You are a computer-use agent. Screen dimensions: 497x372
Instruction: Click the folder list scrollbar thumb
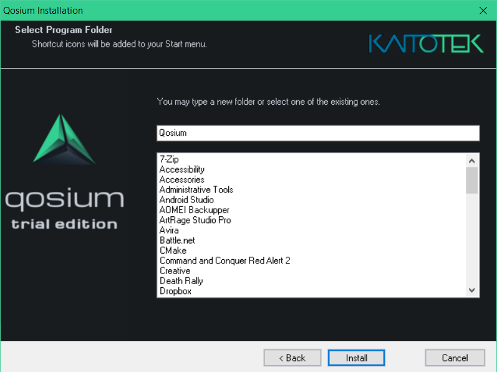click(x=471, y=180)
